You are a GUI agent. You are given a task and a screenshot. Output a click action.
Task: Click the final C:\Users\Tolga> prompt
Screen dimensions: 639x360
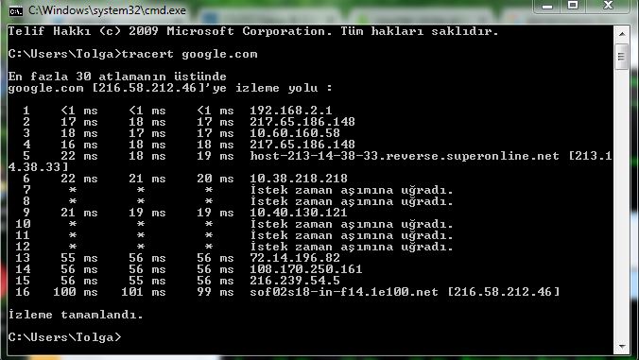[x=65, y=337]
